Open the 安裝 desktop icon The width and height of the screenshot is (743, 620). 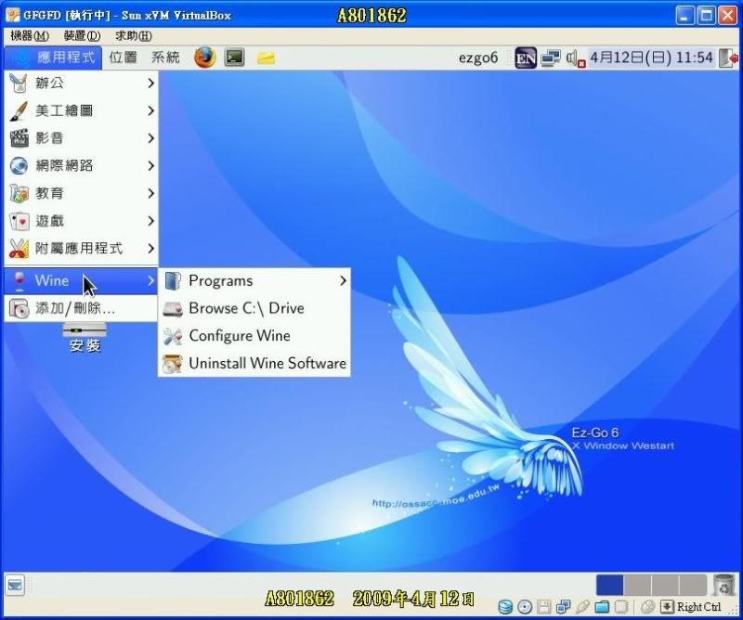[85, 338]
